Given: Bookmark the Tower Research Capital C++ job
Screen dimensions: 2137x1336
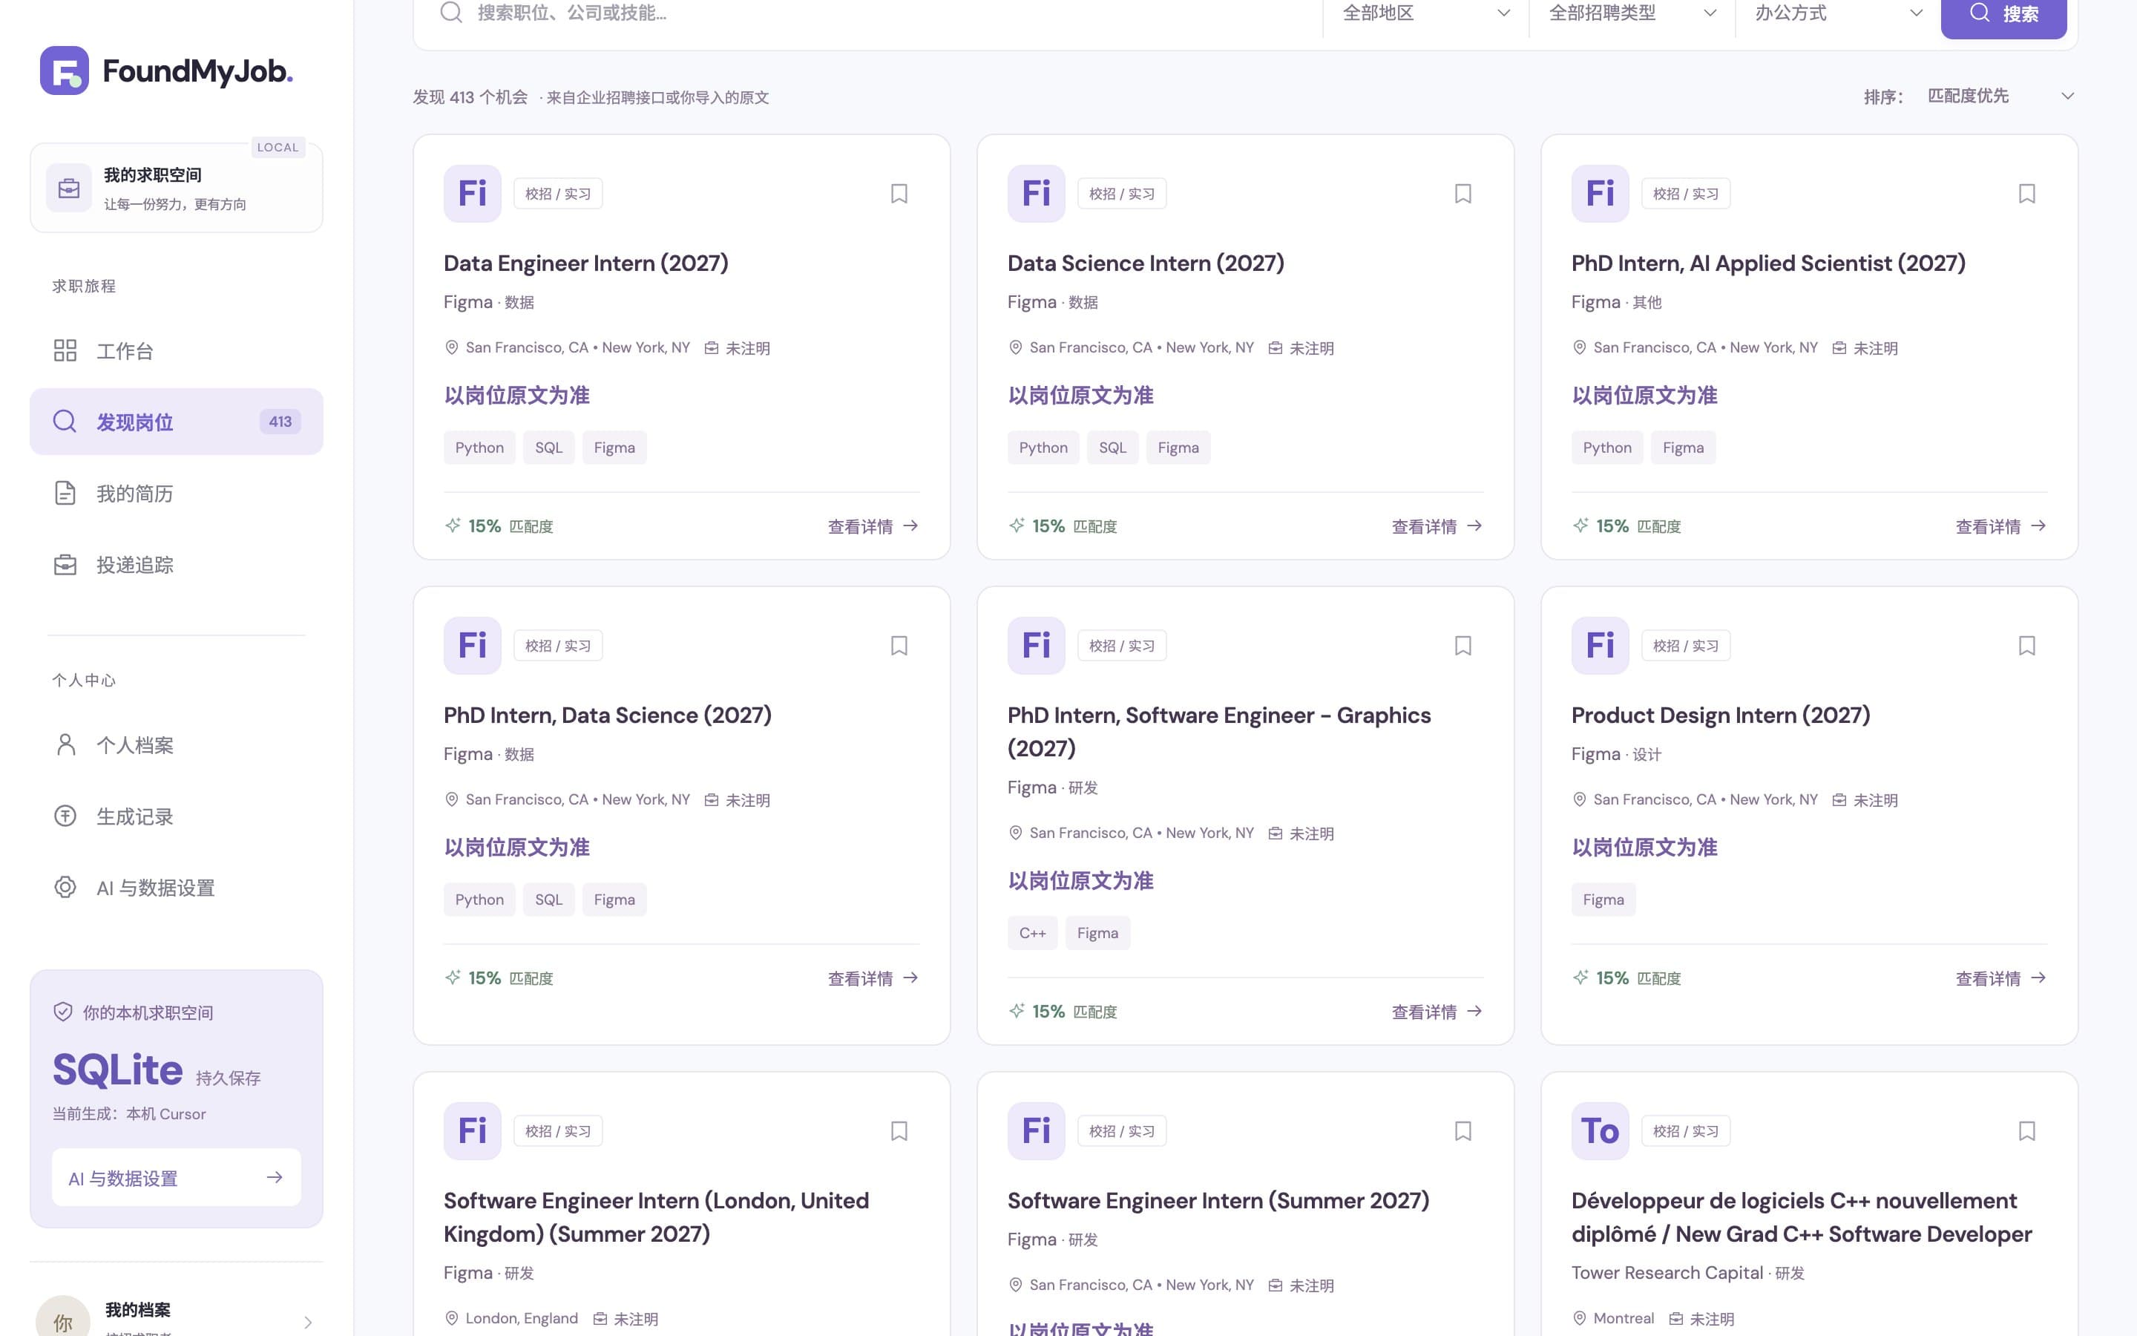Looking at the screenshot, I should (x=2026, y=1131).
